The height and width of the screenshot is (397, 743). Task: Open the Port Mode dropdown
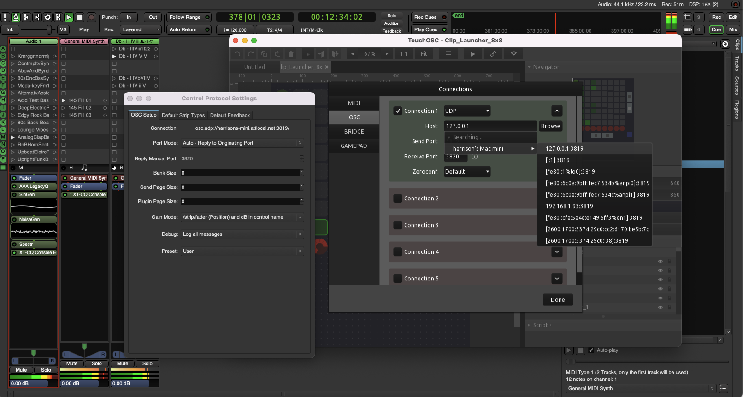242,143
